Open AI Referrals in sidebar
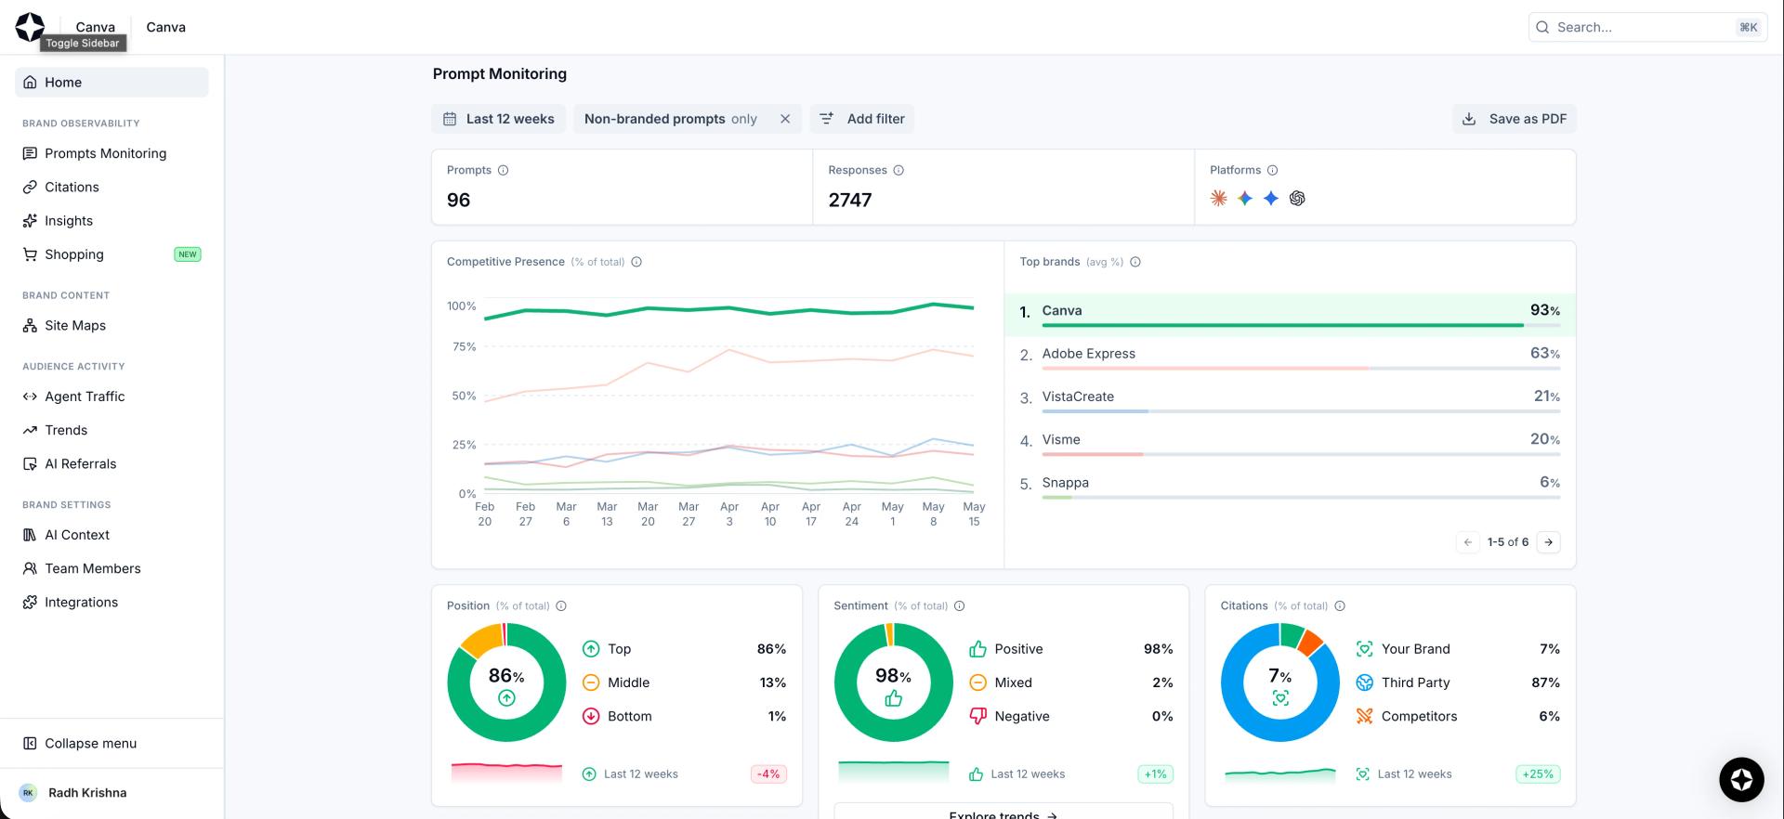Image resolution: width=1784 pixels, height=819 pixels. coord(111,464)
